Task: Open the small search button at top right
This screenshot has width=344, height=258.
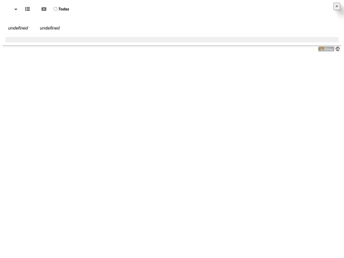Action: [336, 6]
